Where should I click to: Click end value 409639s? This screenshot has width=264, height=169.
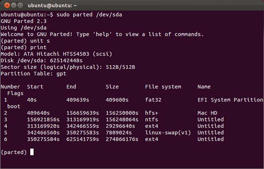coord(78,100)
